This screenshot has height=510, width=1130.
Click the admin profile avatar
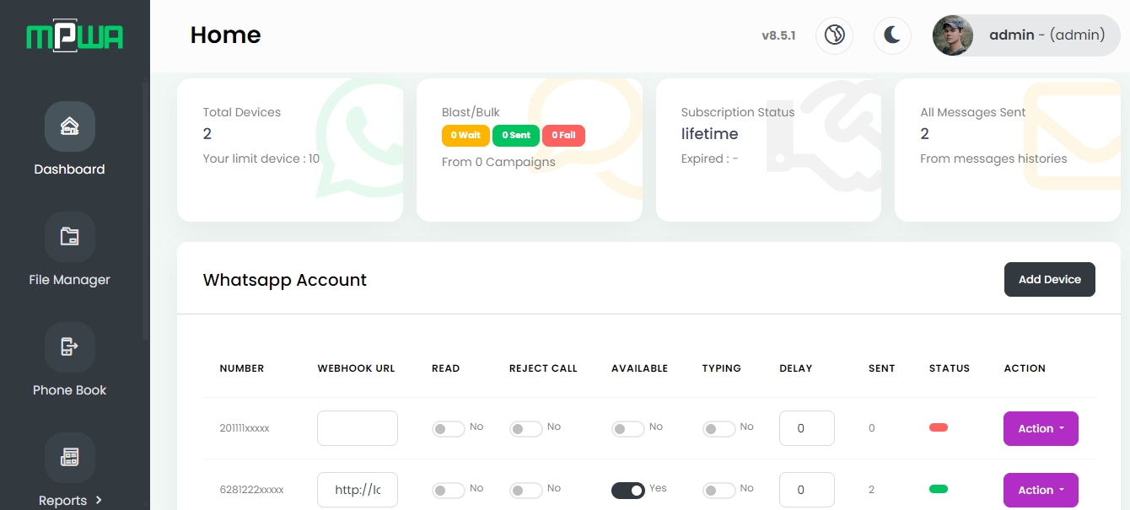952,35
